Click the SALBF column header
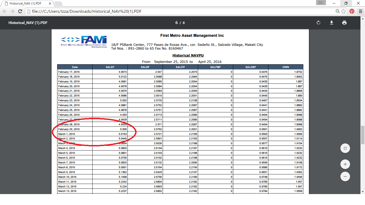Viewport: 365px width, 205px height. click(145, 67)
